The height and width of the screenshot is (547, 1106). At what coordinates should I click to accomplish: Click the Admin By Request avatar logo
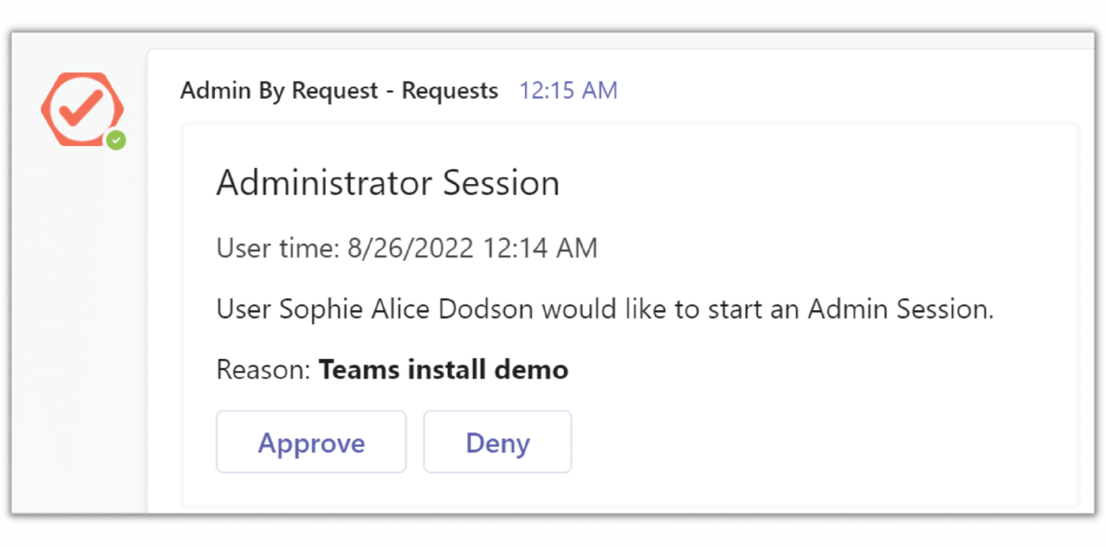click(81, 109)
